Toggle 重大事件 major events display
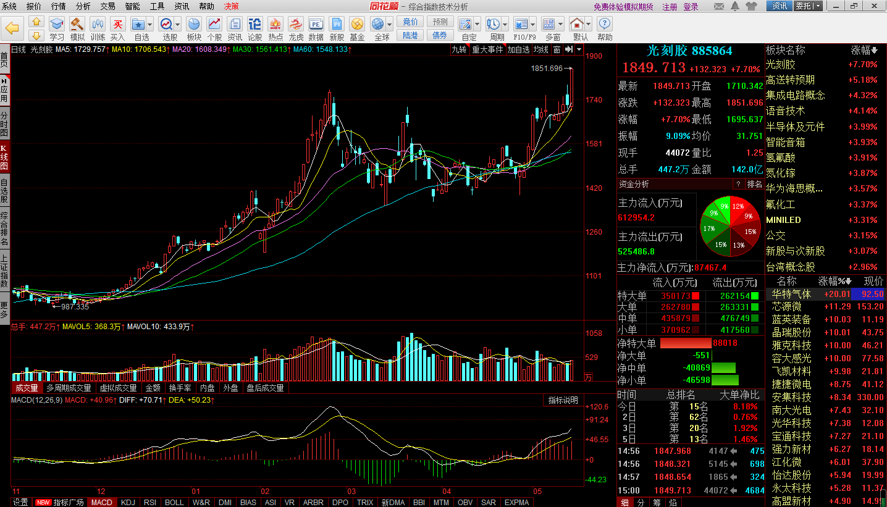The image size is (887, 507). (x=487, y=49)
